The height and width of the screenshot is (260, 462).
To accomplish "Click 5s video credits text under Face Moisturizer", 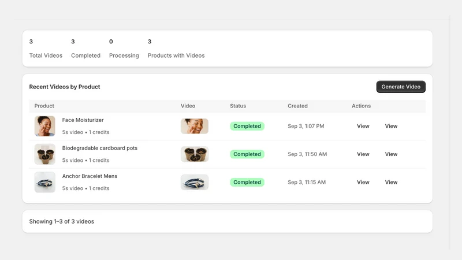I will point(85,132).
